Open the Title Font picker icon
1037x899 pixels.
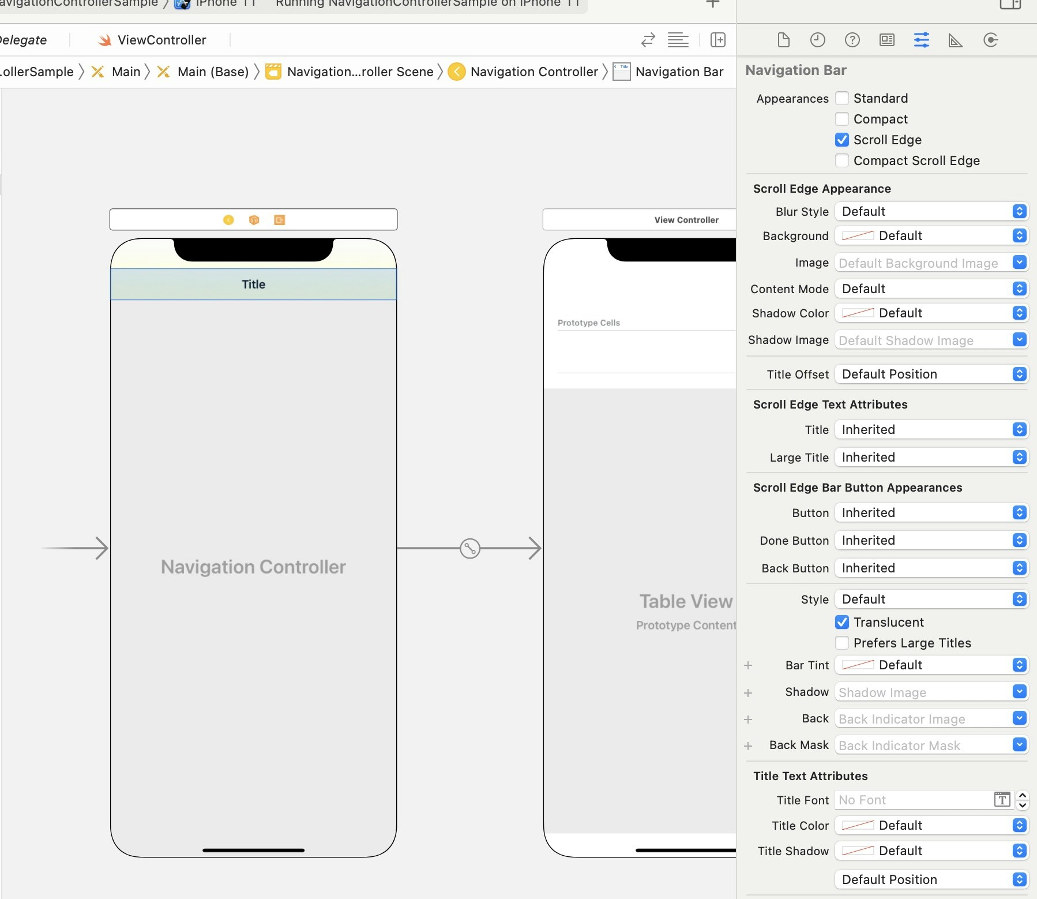(1002, 800)
